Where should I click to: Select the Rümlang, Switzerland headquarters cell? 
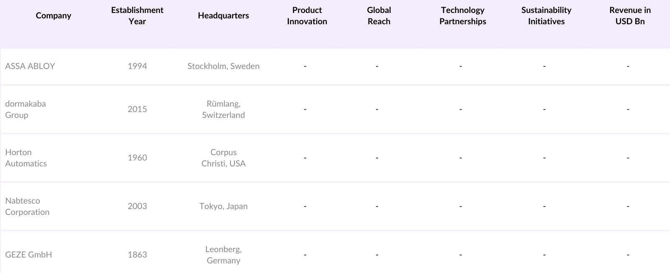coord(223,109)
